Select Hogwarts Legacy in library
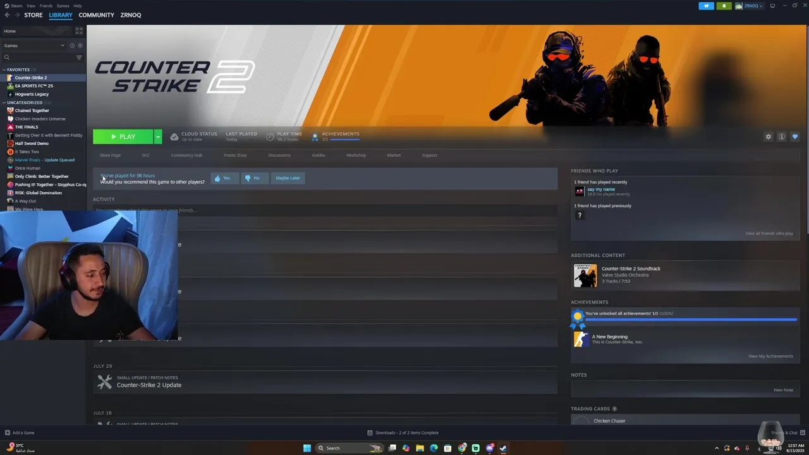The width and height of the screenshot is (809, 455). (x=43, y=94)
